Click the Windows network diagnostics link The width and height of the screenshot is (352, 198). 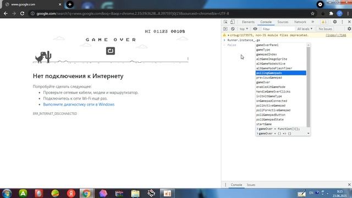click(79, 105)
